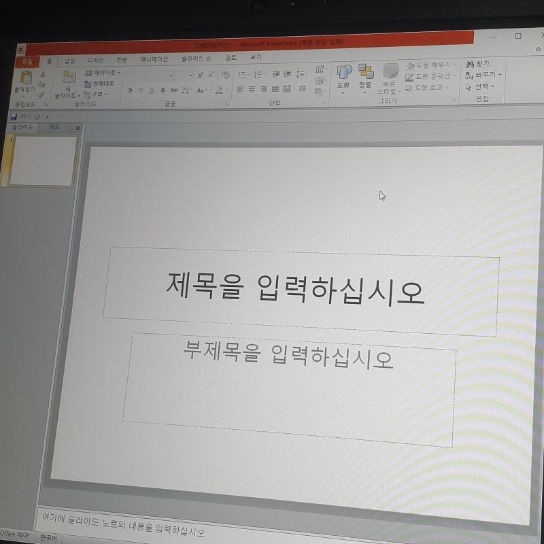Switch to the Slide Show (슬라이드 쇼) tab
Screen dimensions: 544x544
(x=197, y=58)
